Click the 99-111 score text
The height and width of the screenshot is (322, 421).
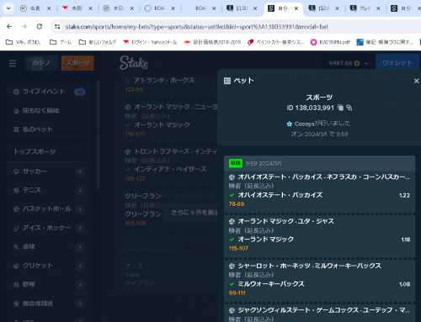[237, 293]
